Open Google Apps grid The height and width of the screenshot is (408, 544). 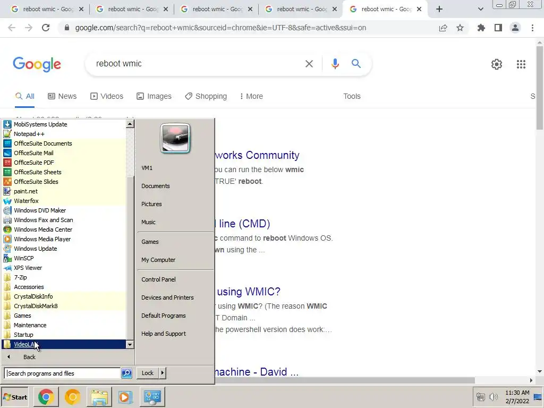(521, 64)
